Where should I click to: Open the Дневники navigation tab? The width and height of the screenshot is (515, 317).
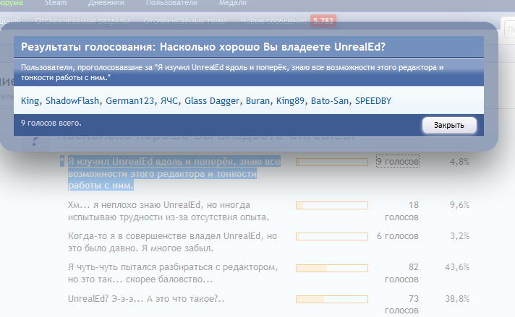(x=106, y=3)
